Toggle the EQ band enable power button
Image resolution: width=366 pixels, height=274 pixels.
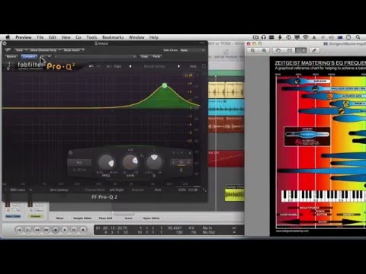[71, 153]
